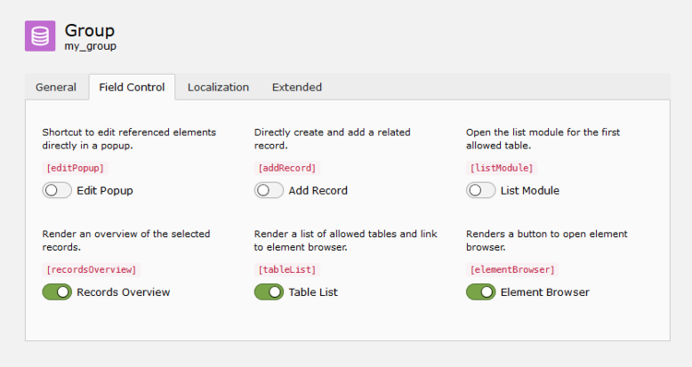Click the Group heading title
692x367 pixels.
coord(89,30)
